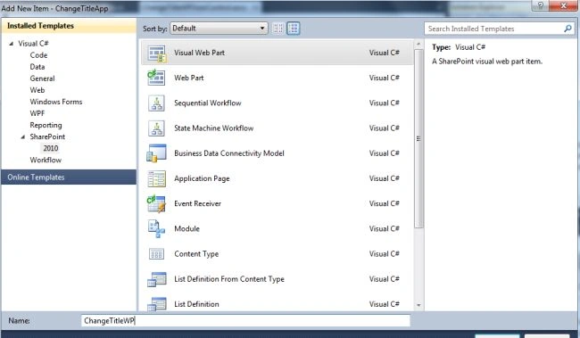The height and width of the screenshot is (338, 580).
Task: Choose the Sequential Workflow icon
Action: click(156, 103)
